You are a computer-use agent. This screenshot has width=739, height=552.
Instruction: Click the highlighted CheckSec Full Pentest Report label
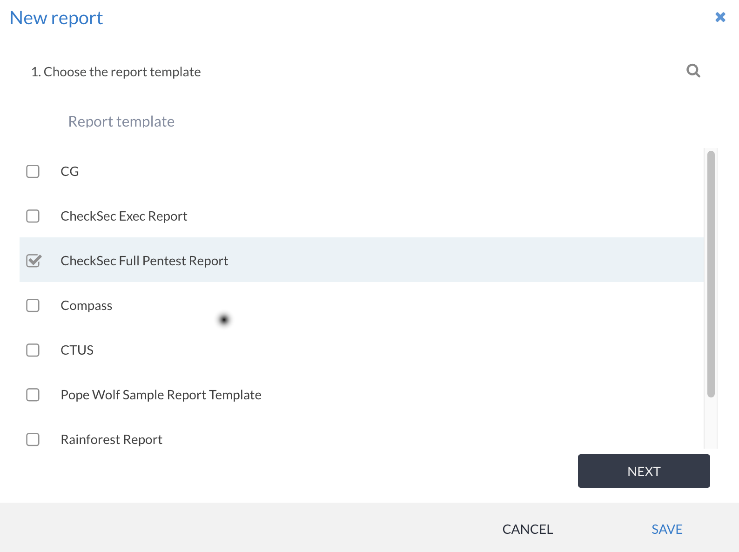pyautogui.click(x=144, y=261)
